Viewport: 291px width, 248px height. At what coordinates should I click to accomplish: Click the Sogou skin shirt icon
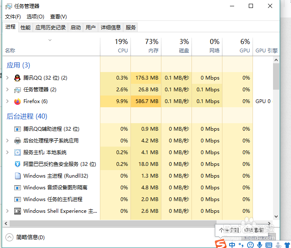click(288, 245)
